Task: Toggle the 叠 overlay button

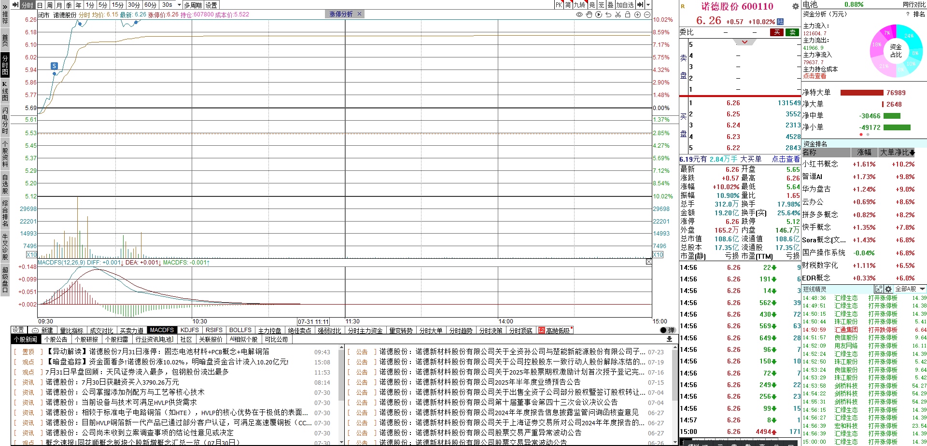Action: [x=610, y=5]
